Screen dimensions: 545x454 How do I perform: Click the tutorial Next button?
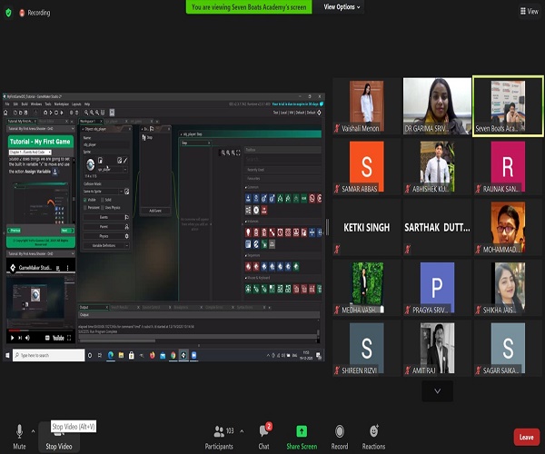pos(67,231)
